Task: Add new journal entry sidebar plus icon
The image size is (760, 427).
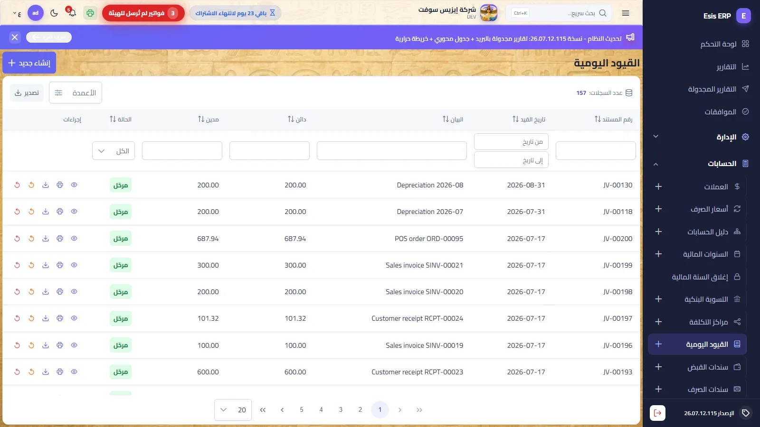Action: click(x=658, y=344)
